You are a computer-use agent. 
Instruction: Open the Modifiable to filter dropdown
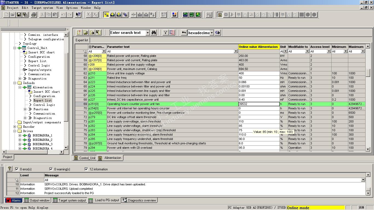307,51
